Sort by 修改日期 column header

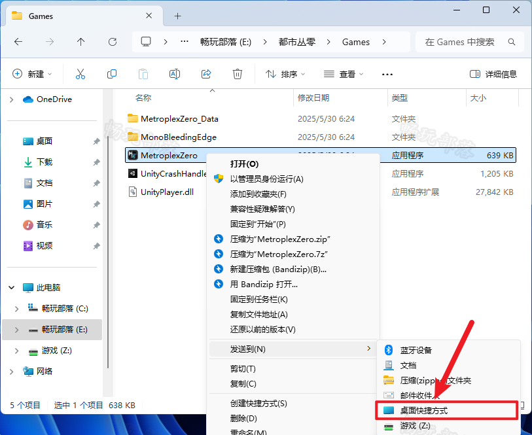coord(313,98)
